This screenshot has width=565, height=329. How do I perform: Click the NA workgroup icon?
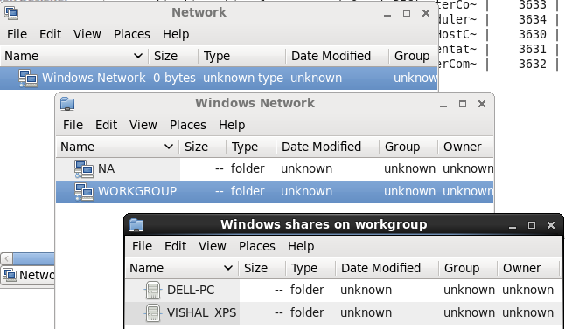click(84, 169)
